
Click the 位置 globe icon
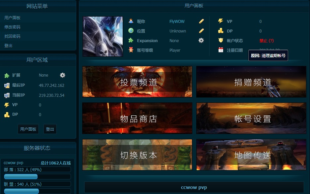pos(131,31)
